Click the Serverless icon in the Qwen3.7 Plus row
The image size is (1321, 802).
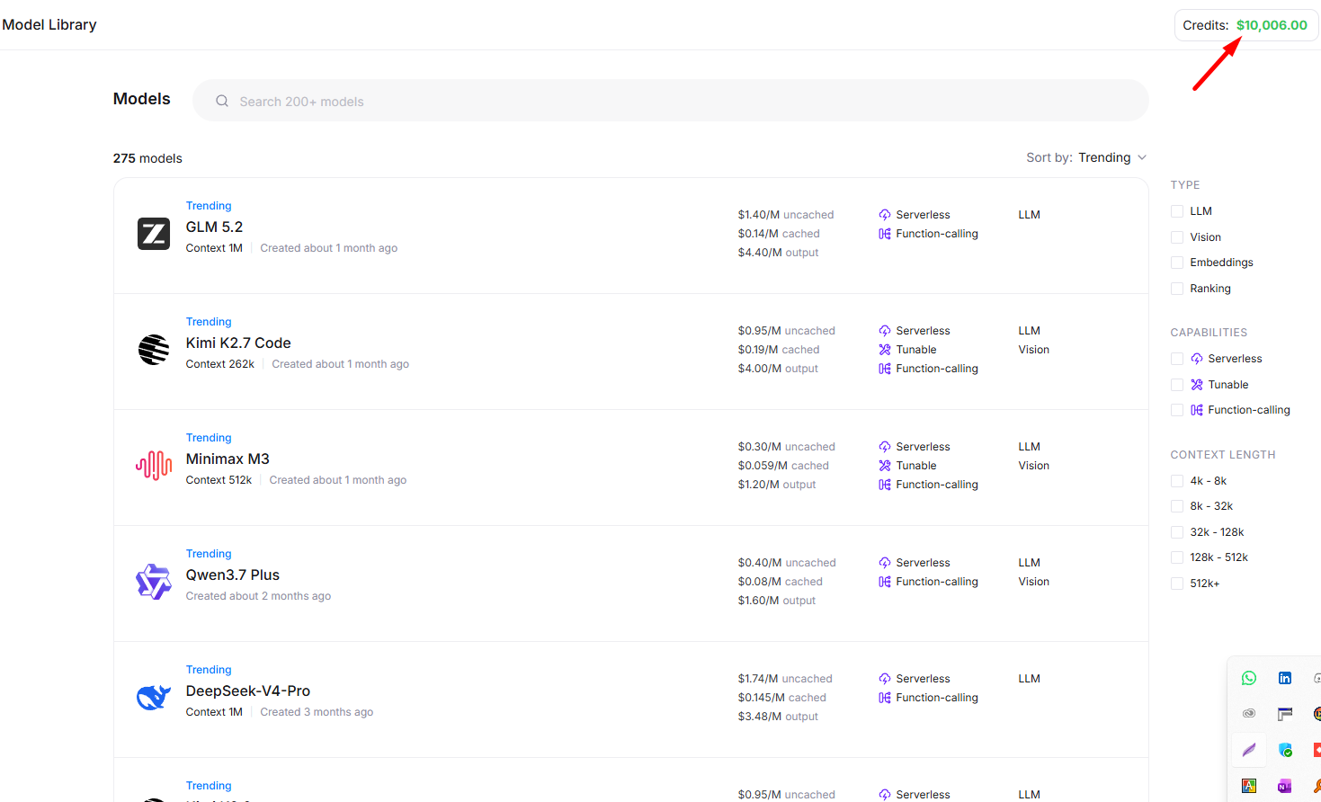coord(885,563)
